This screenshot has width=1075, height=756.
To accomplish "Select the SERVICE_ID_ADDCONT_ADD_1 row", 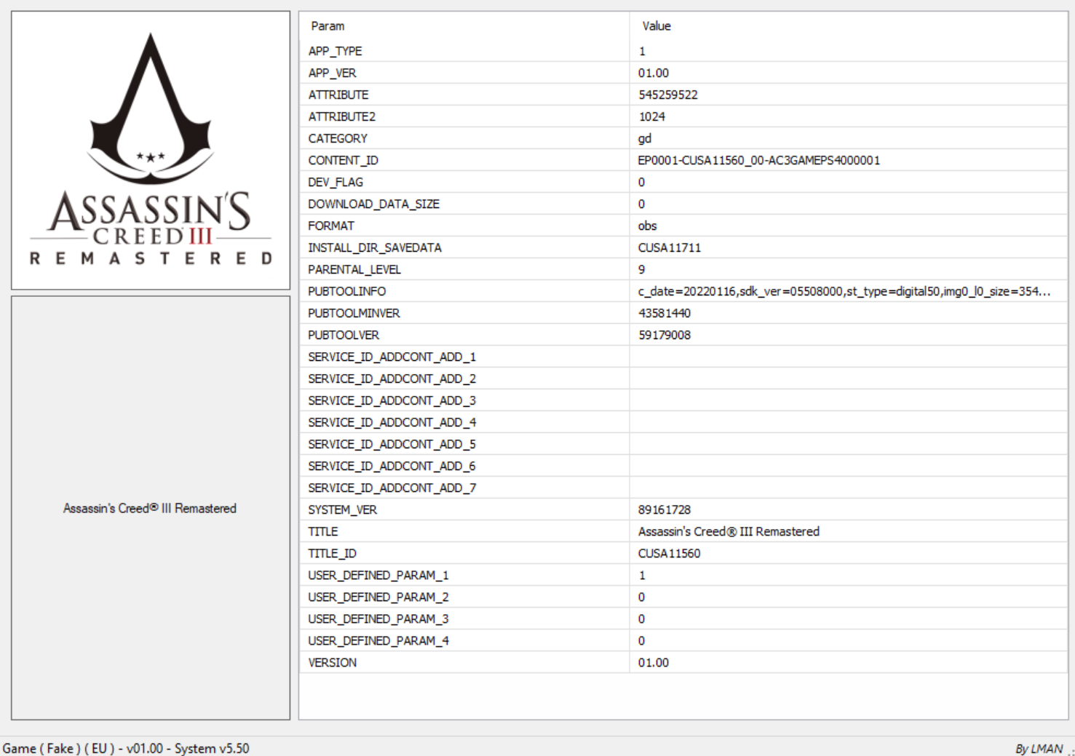I will [x=392, y=357].
